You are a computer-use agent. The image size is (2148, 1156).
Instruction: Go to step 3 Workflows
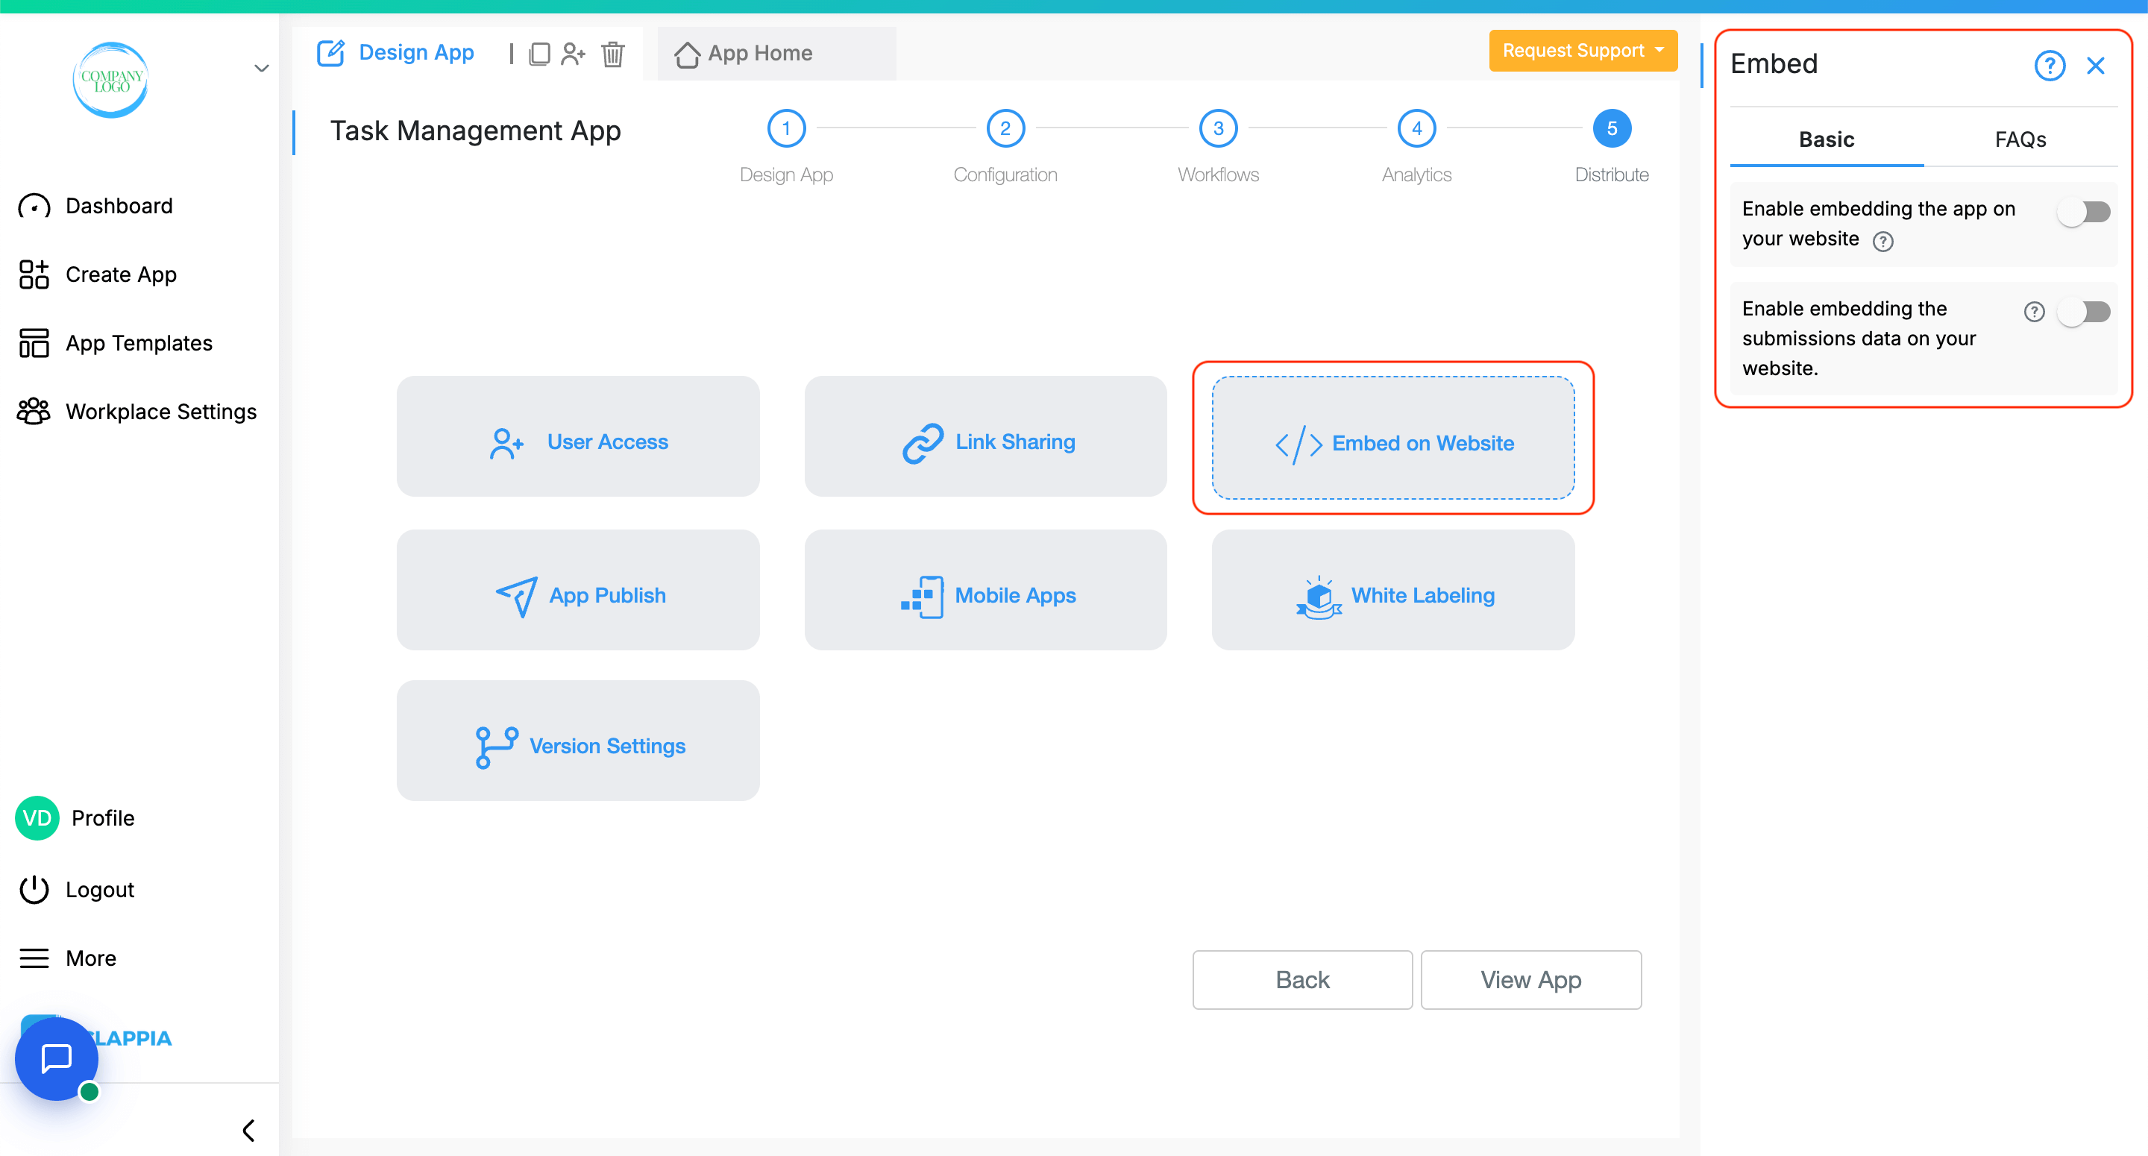tap(1218, 128)
